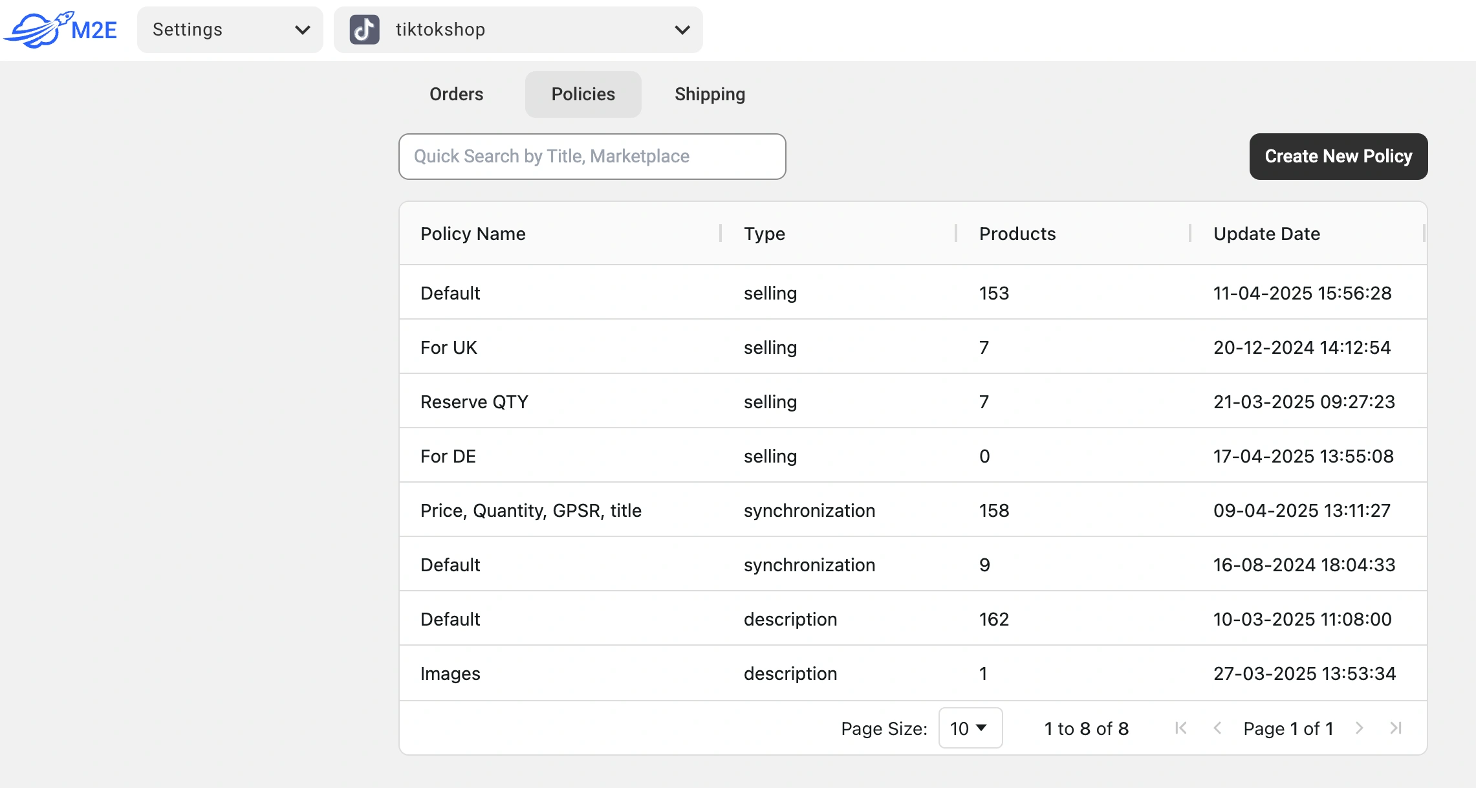Sort by Policy Name column header

[473, 234]
